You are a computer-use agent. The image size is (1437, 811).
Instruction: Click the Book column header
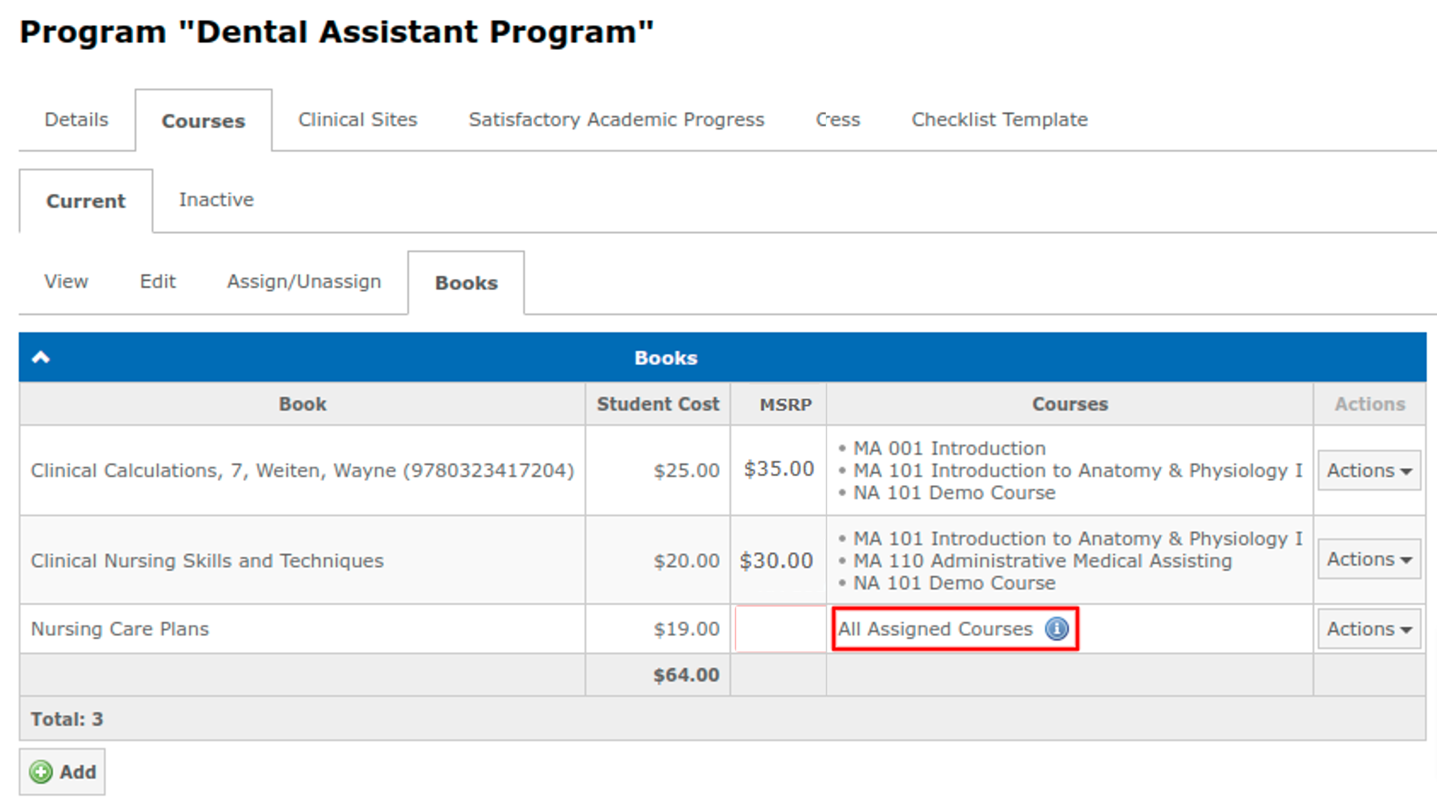click(302, 404)
